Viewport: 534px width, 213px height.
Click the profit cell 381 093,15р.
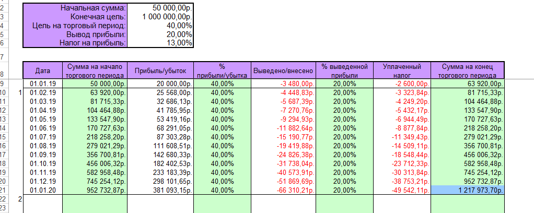pyautogui.click(x=161, y=190)
